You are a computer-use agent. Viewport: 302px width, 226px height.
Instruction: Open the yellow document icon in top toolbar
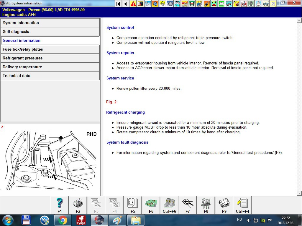pyautogui.click(x=273, y=4)
